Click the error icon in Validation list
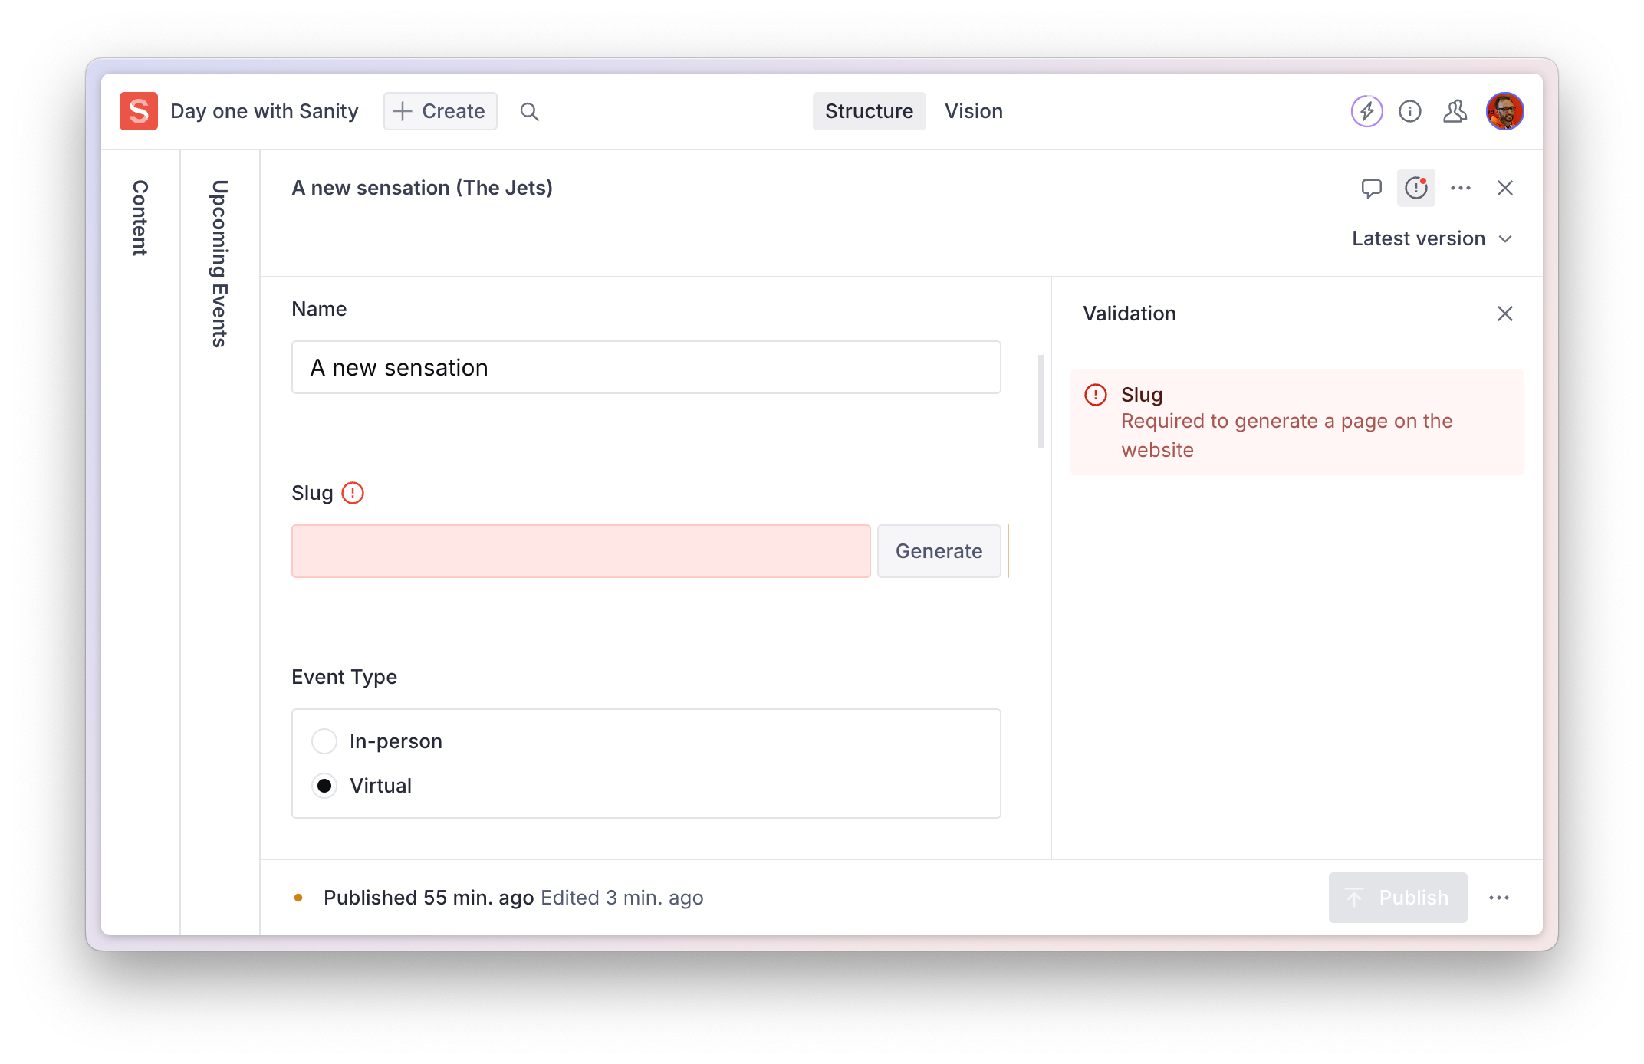This screenshot has height=1064, width=1644. tap(1096, 395)
